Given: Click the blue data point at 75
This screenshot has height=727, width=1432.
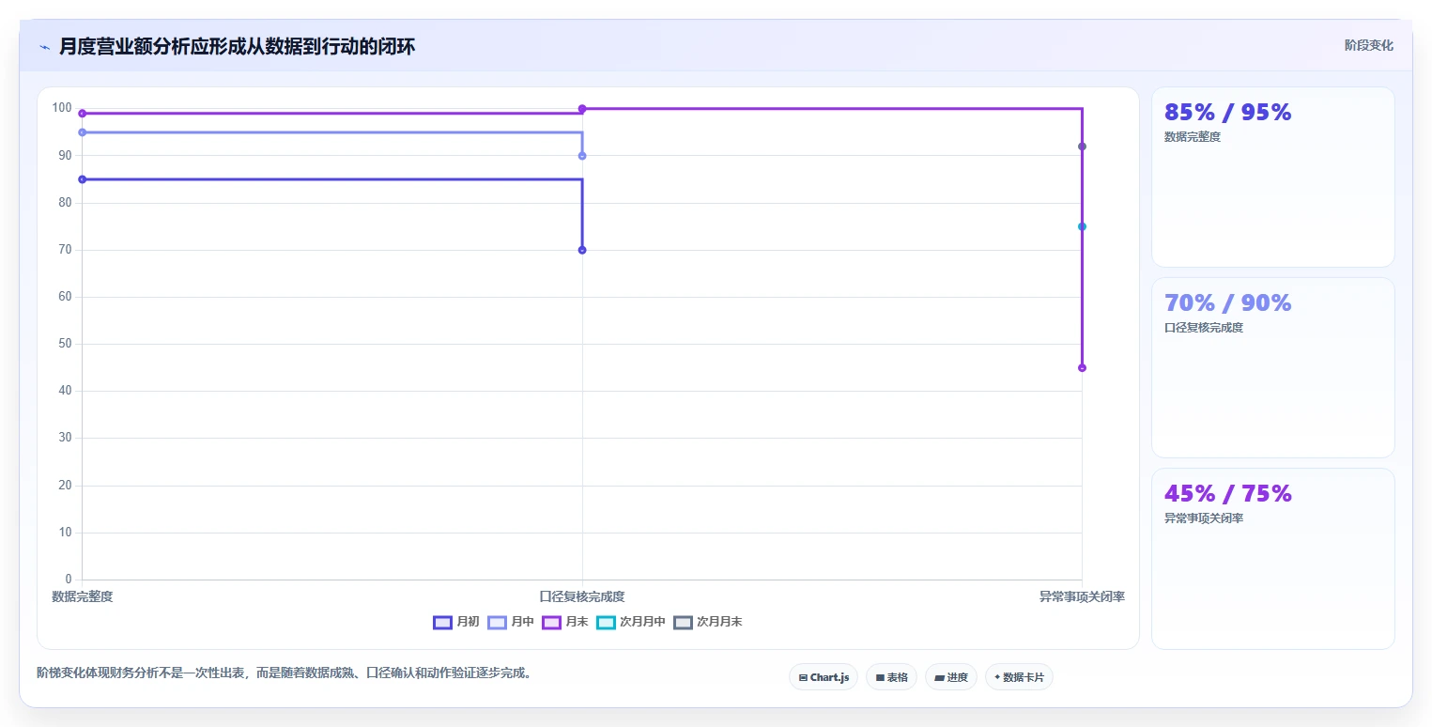Looking at the screenshot, I should pyautogui.click(x=1082, y=226).
